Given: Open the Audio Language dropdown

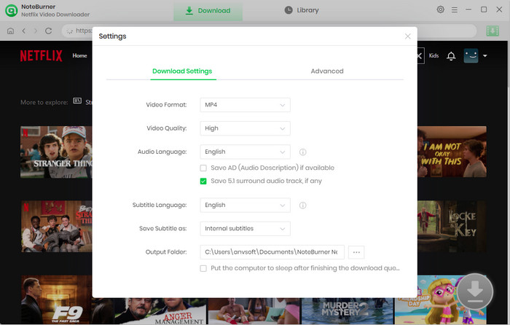Looking at the screenshot, I should [x=246, y=152].
